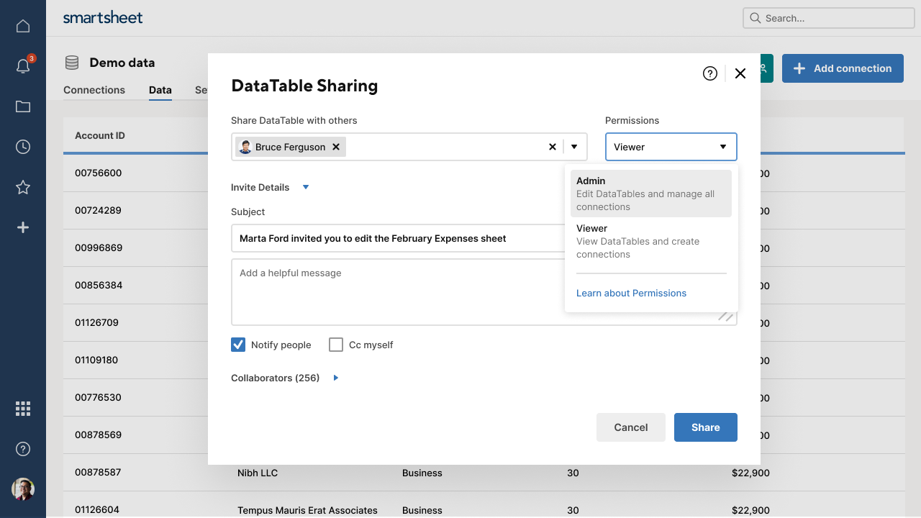Click inside the Search field
The height and width of the screenshot is (518, 921).
827,18
